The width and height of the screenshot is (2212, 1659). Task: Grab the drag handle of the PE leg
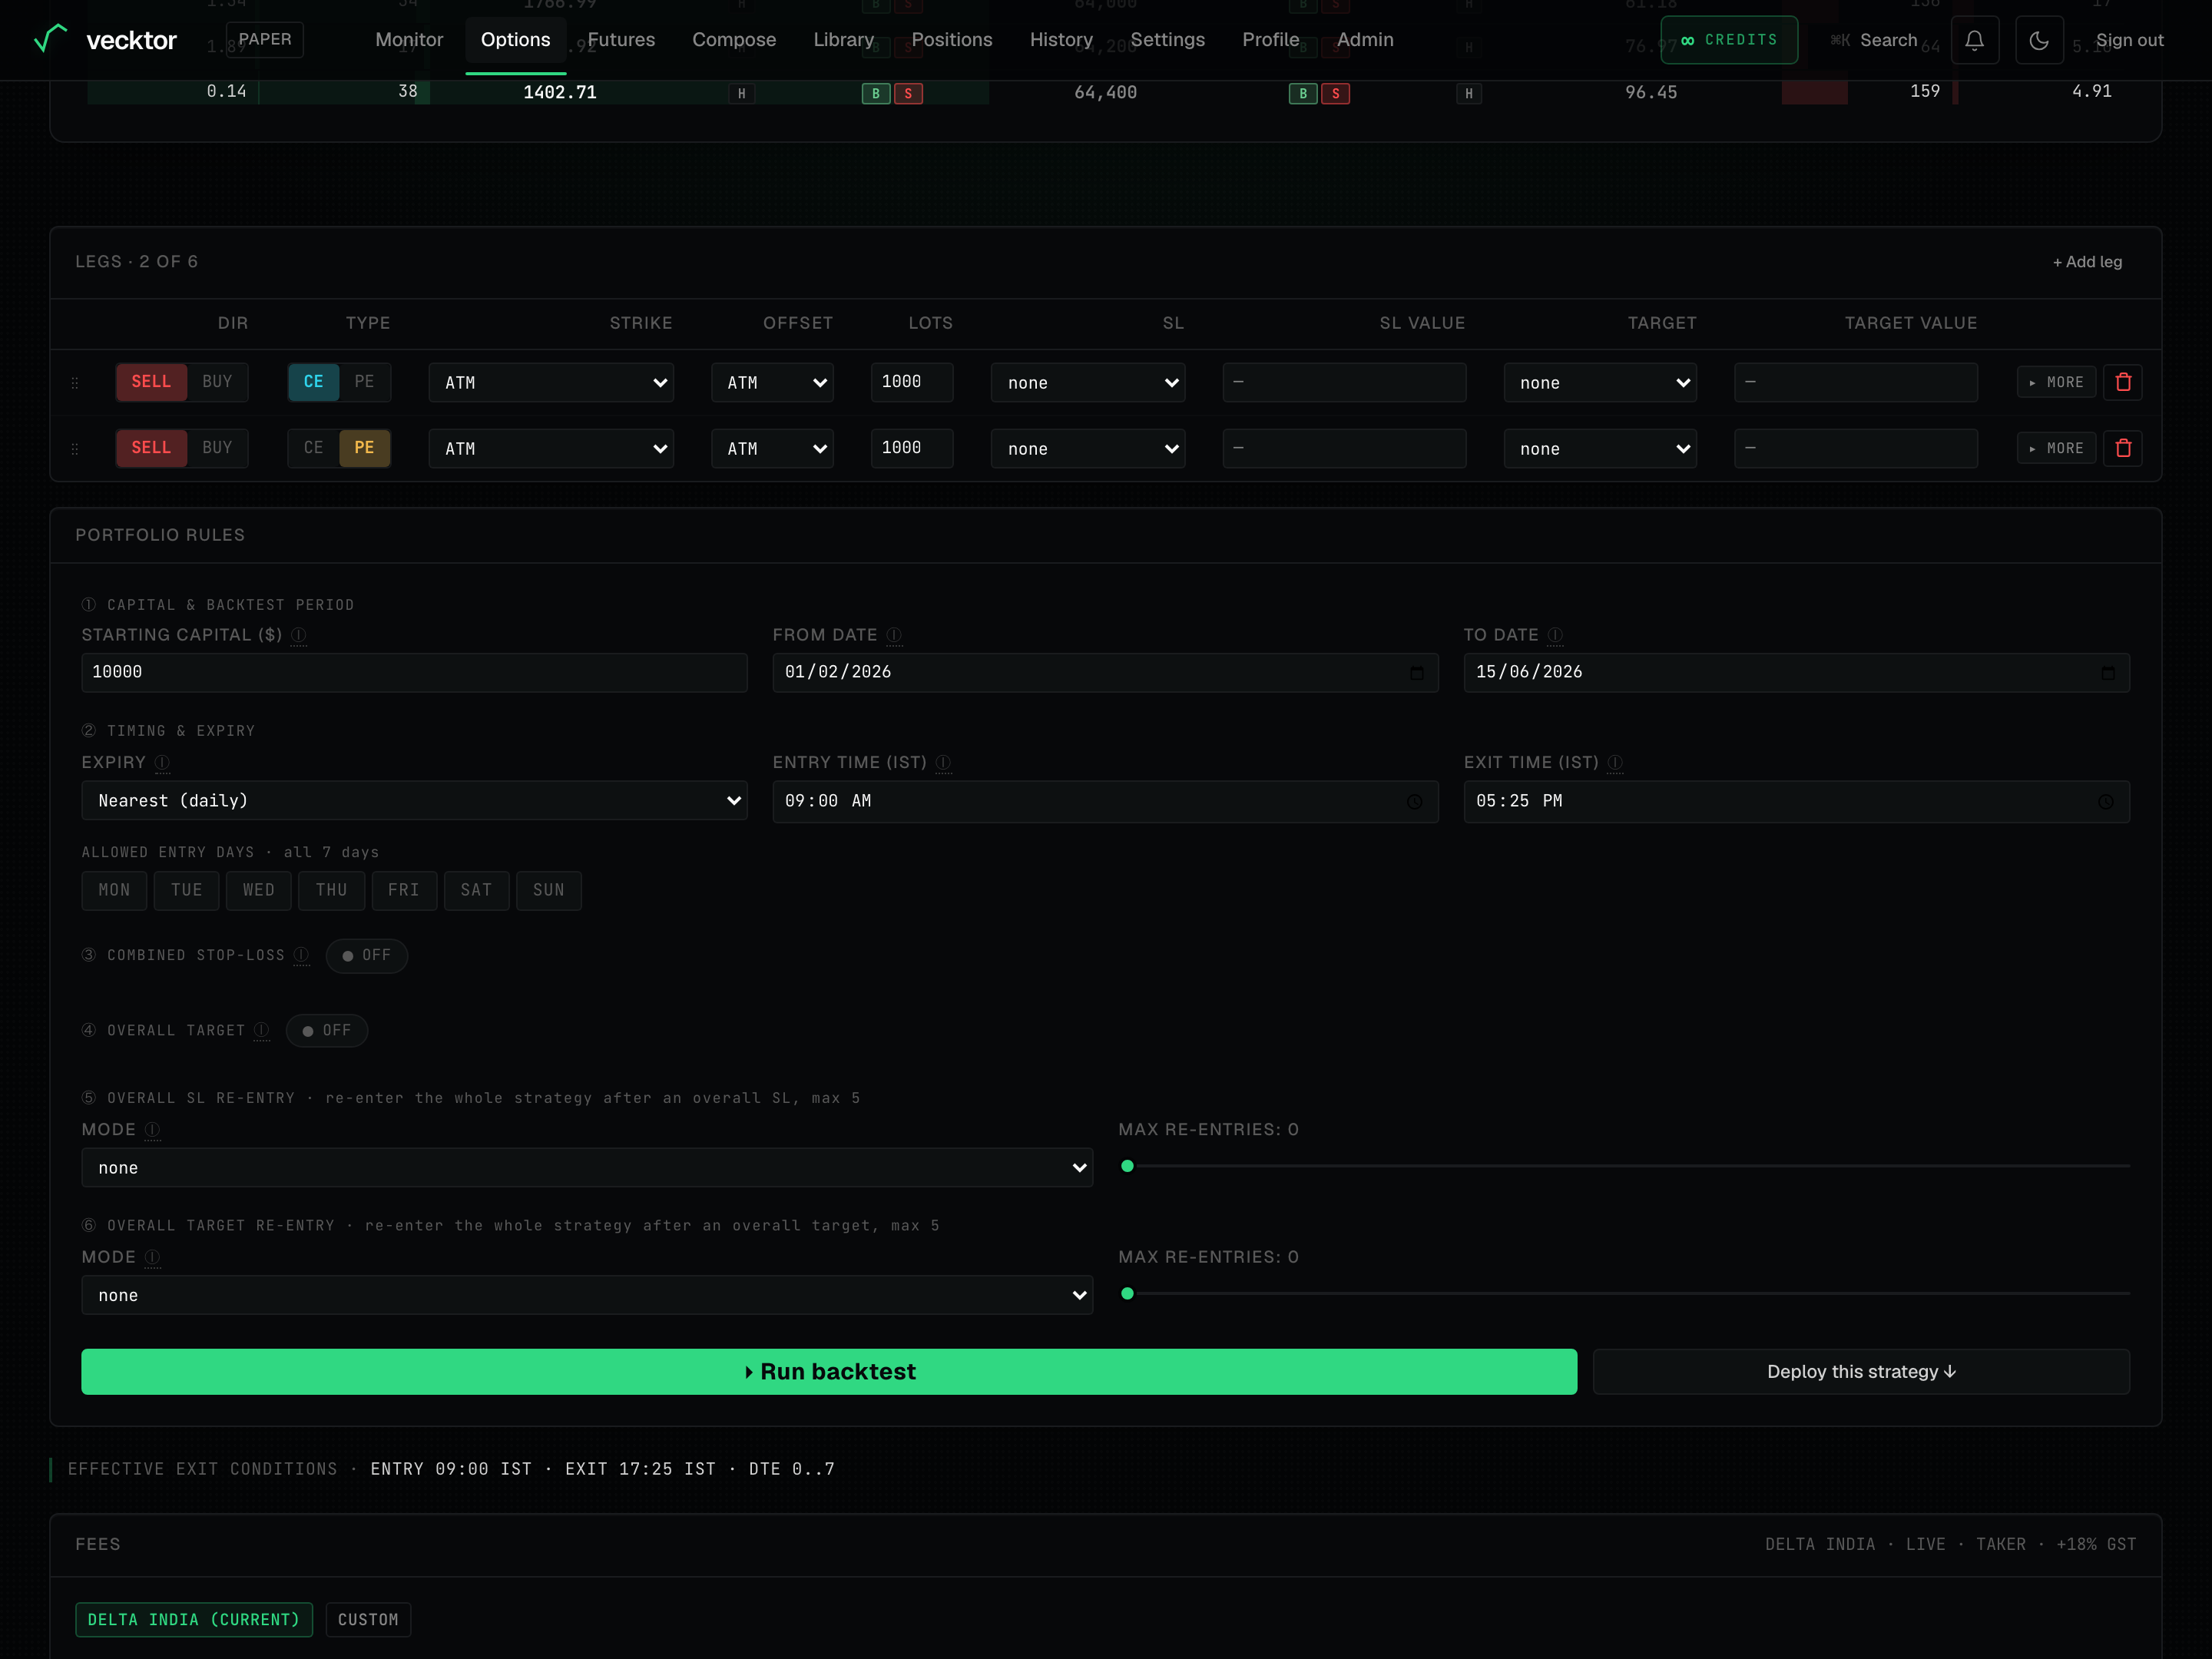(x=75, y=449)
